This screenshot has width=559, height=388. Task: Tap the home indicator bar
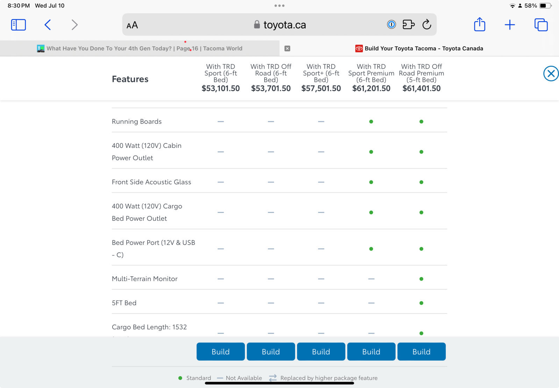279,383
